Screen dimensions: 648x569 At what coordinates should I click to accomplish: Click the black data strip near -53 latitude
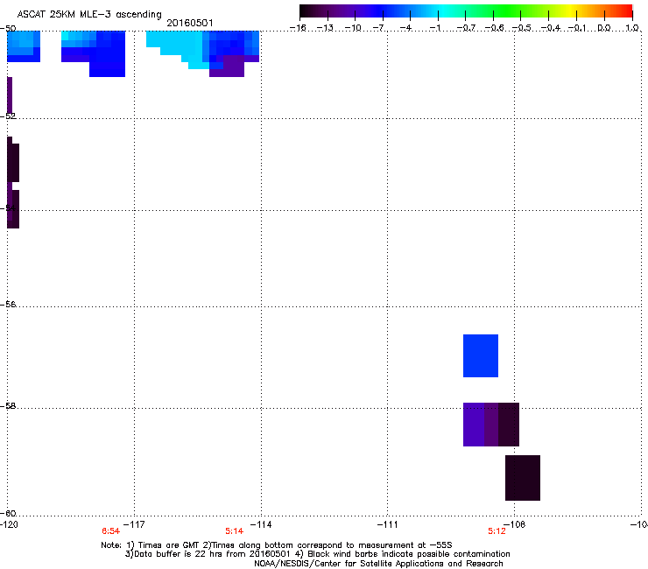(13, 161)
